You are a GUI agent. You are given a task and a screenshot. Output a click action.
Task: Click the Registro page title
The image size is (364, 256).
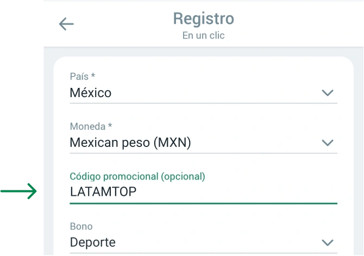click(x=203, y=18)
